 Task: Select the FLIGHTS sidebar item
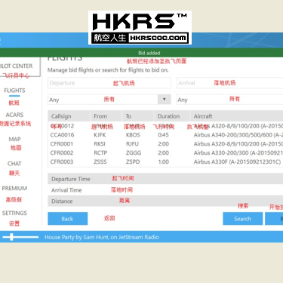pyautogui.click(x=14, y=91)
